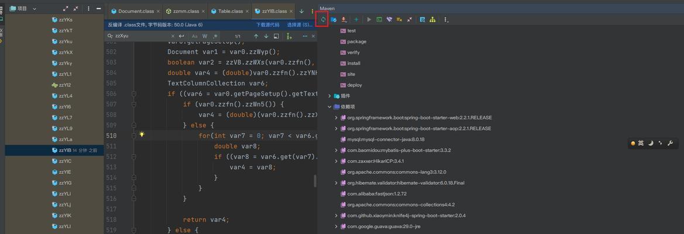The height and width of the screenshot is (234, 684).
Task: Hide the project tool window
Action: point(98,8)
